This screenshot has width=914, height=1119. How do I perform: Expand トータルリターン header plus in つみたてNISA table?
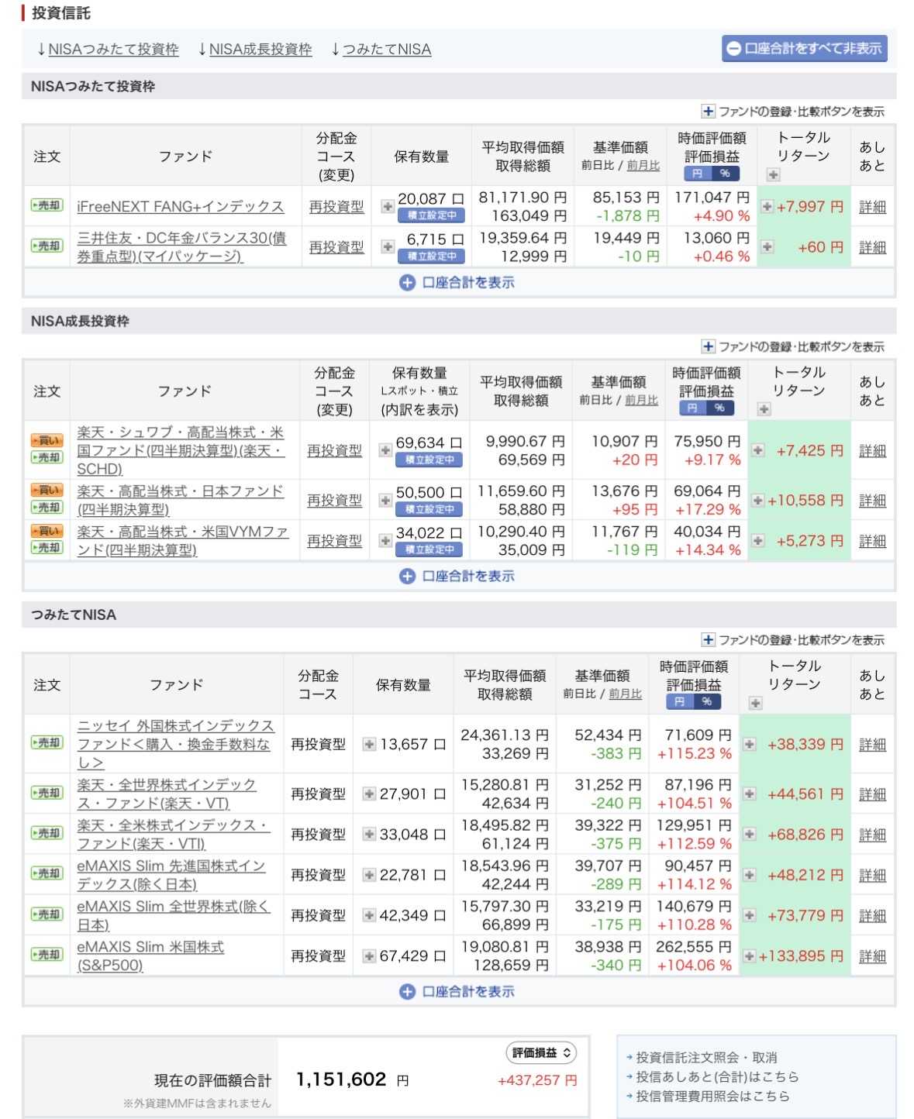(755, 703)
